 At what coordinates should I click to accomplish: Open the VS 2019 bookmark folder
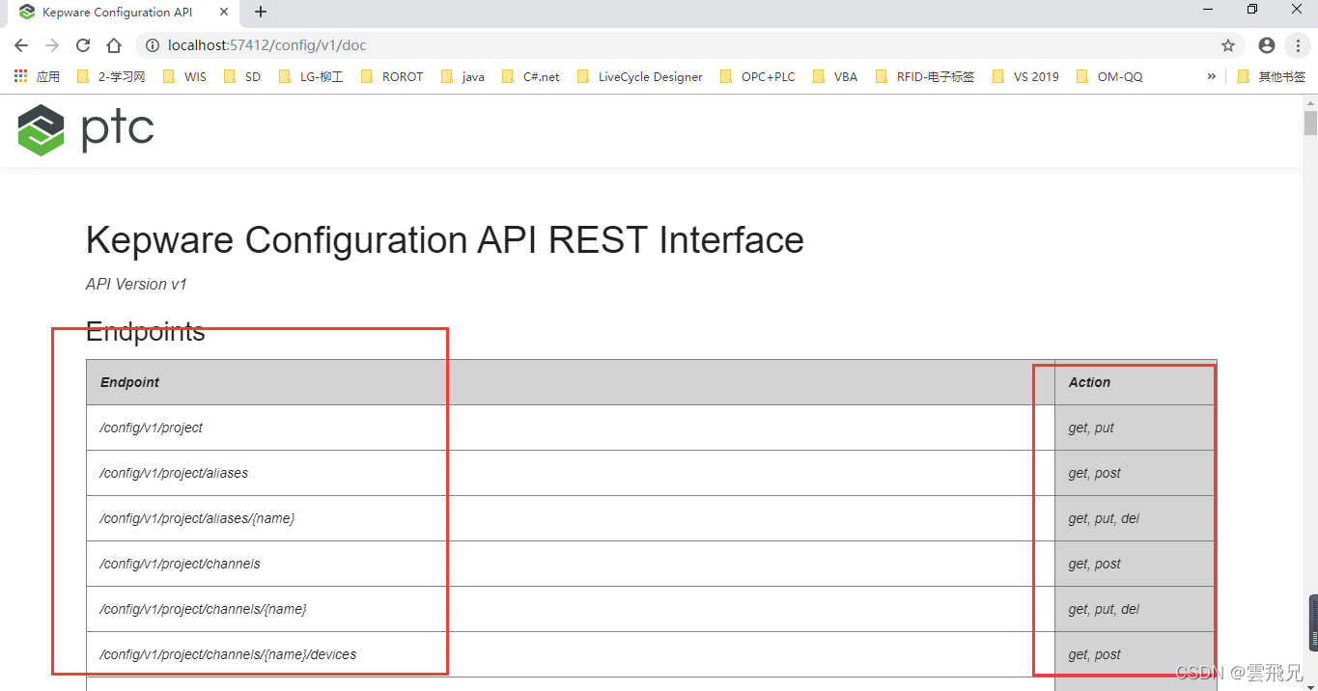coord(1025,76)
